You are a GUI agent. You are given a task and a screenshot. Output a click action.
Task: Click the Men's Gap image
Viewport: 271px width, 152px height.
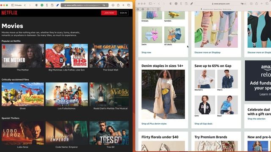pos(227,79)
